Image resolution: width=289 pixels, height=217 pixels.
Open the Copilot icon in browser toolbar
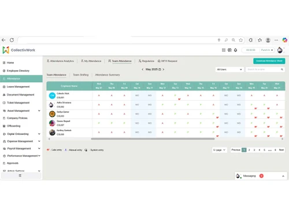(284, 40)
